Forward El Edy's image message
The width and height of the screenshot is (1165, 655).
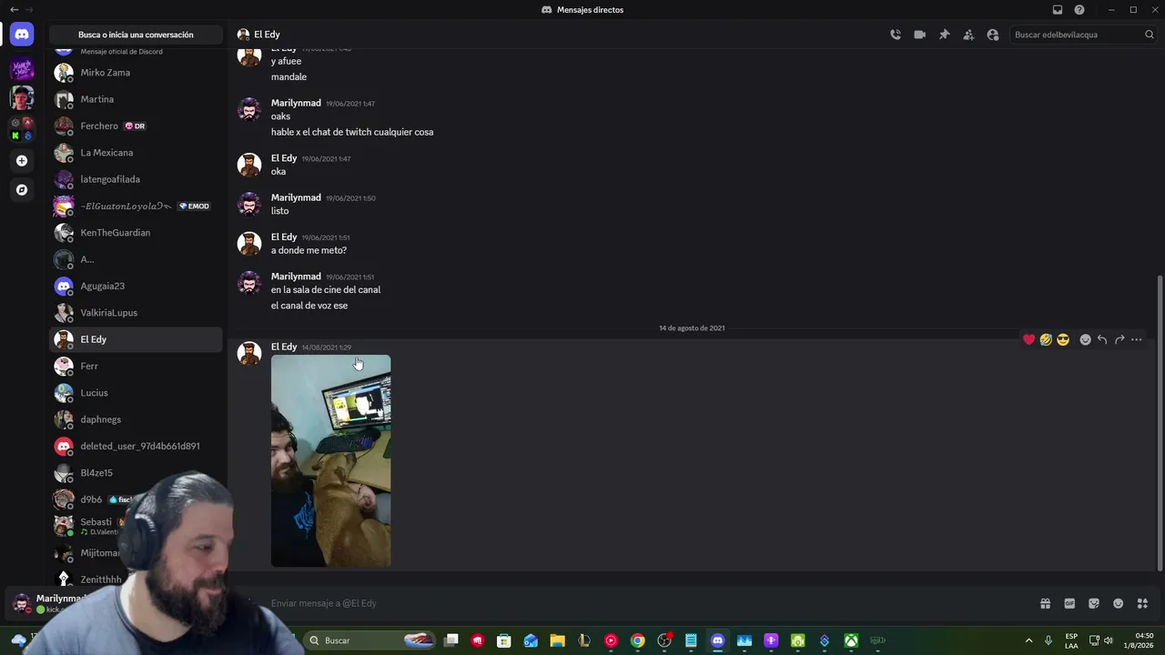pyautogui.click(x=1119, y=339)
